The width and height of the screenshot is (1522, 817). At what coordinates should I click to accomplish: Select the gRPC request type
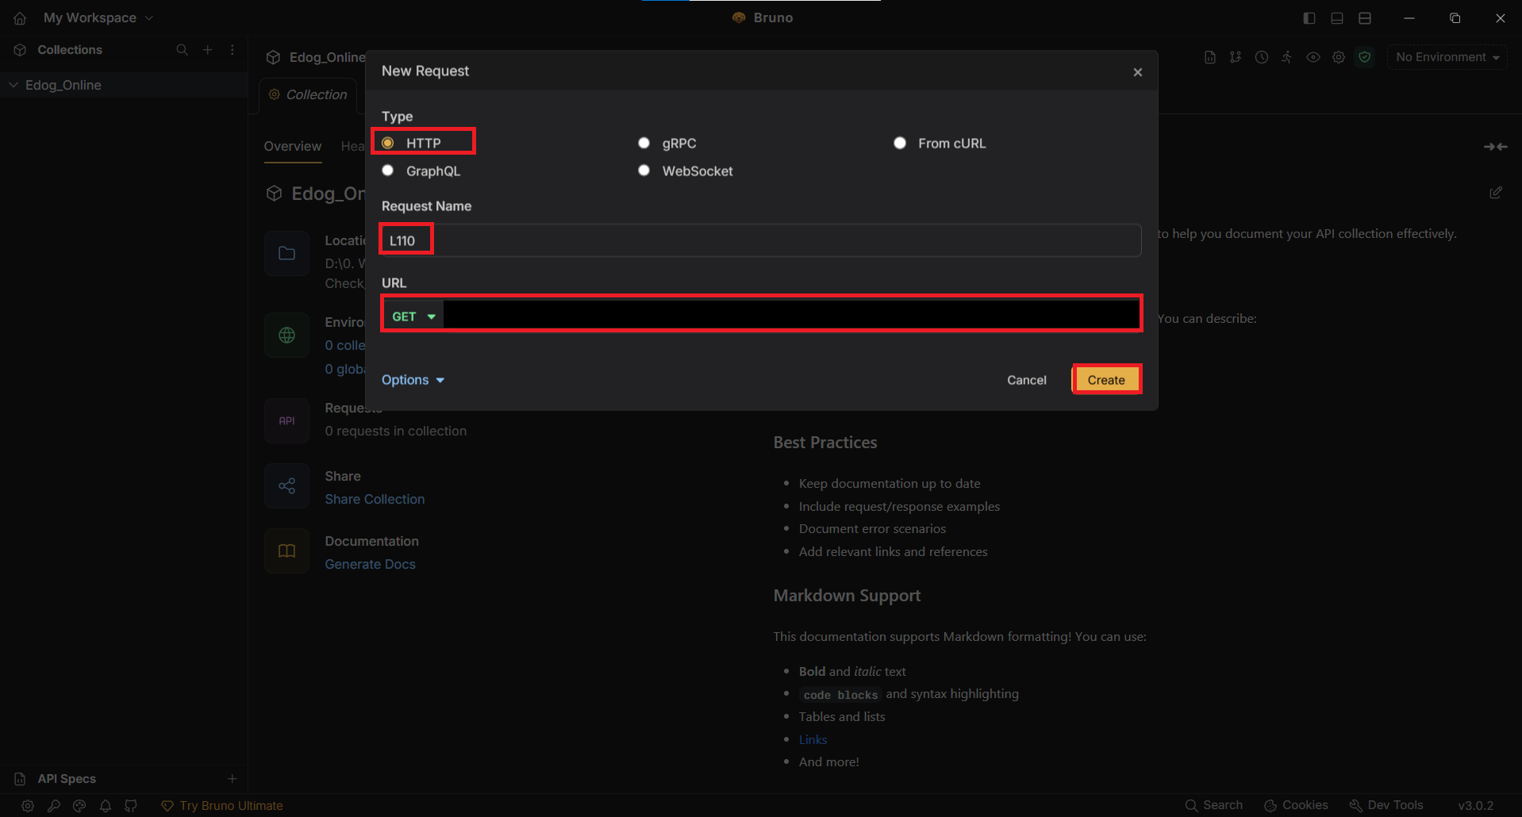[644, 144]
